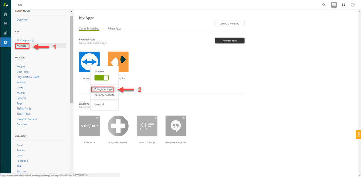Open the People link
The height and width of the screenshot is (177, 361).
pyautogui.click(x=21, y=67)
